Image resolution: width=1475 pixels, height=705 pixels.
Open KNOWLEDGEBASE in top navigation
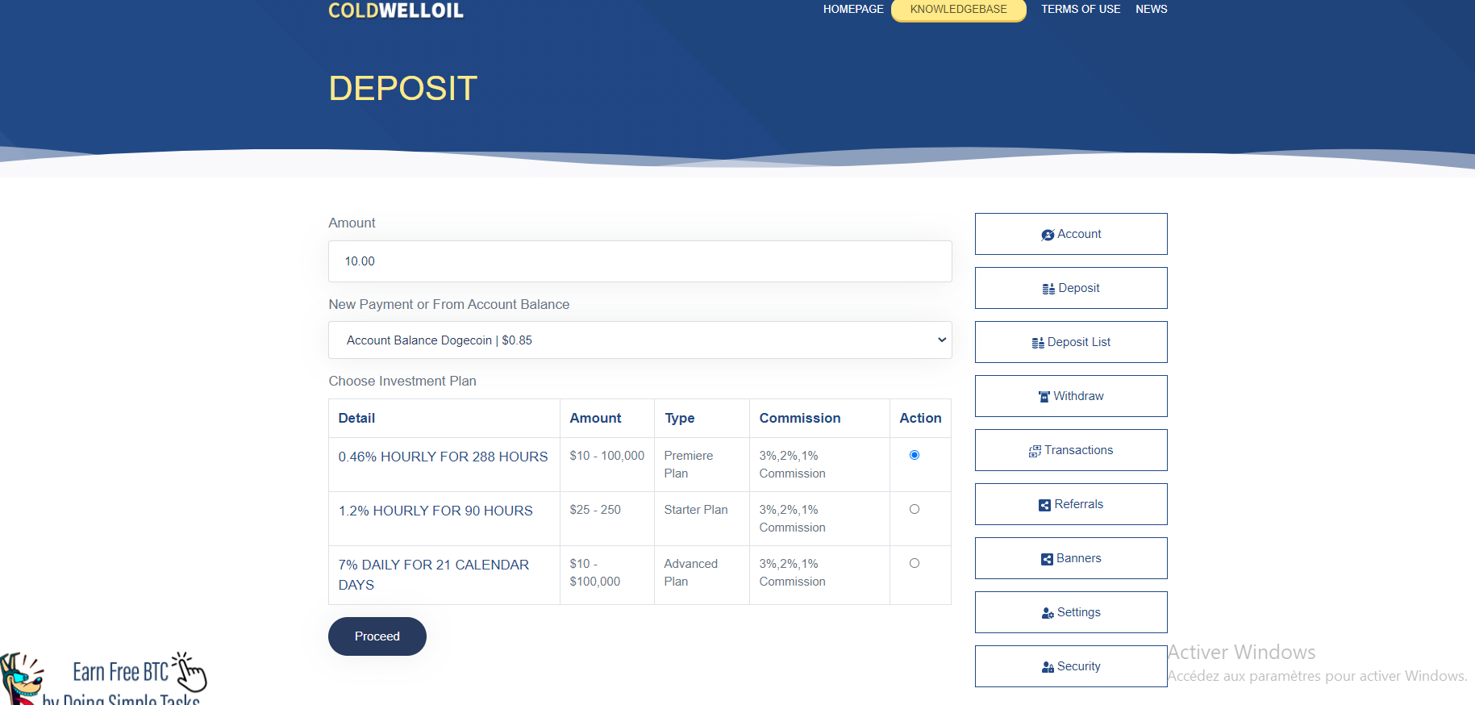(959, 10)
